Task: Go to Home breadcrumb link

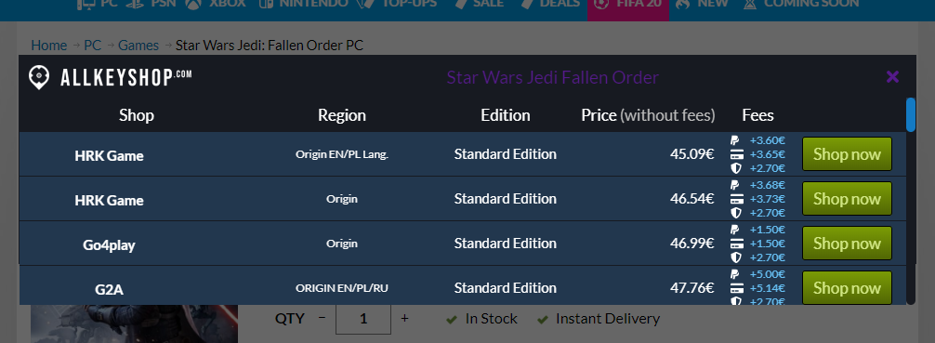Action: pyautogui.click(x=49, y=46)
